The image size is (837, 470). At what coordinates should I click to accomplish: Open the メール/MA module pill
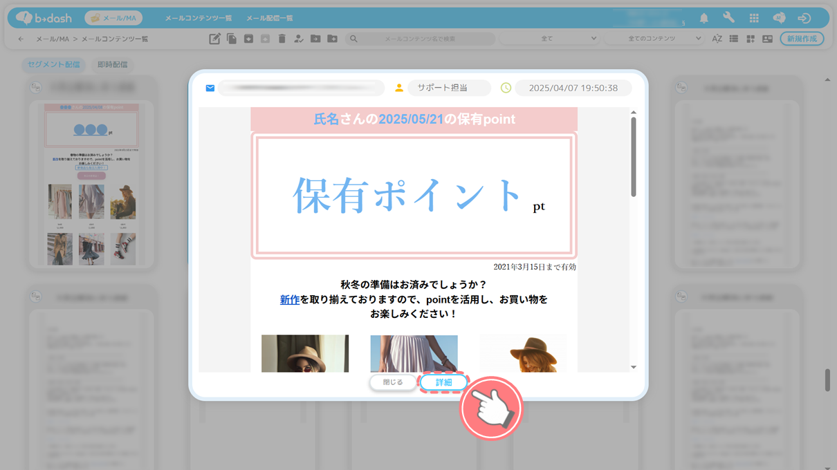point(114,18)
